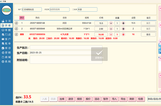
Task: Click the 售价: 20.00 price label
Action: tap(39, 38)
